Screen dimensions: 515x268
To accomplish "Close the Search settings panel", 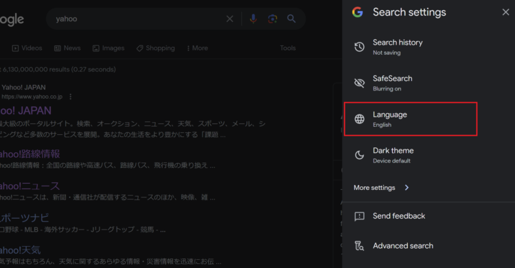I will 505,12.
